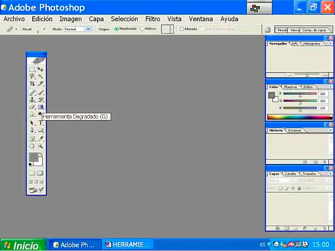Select the History Brush tool
Viewport: 335px width, 251px height.
coord(41,100)
